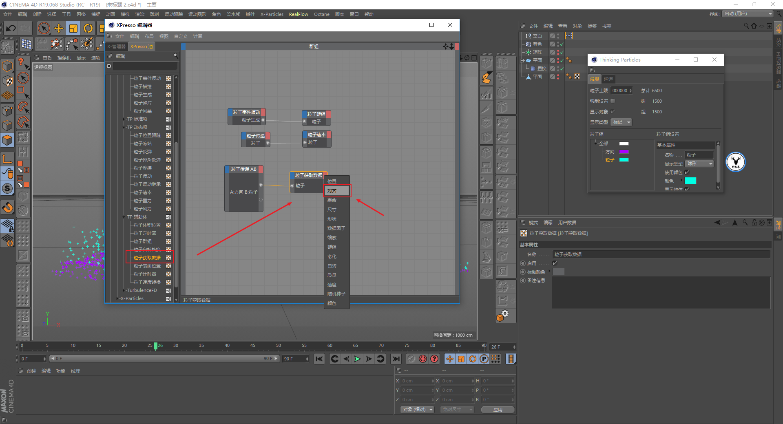Toggle green check for 着色 object
The image size is (783, 424).
pyautogui.click(x=562, y=44)
